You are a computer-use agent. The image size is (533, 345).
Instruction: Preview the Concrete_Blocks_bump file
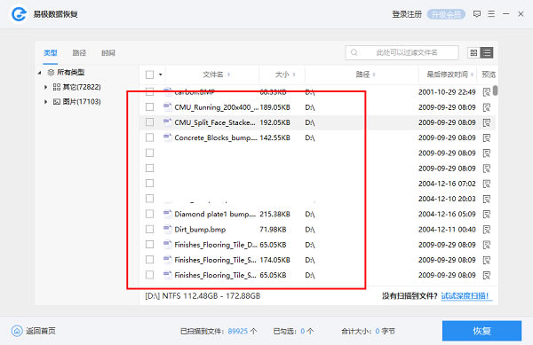[x=487, y=137]
